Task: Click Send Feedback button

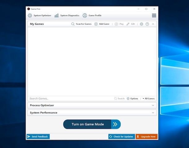Action: (x=38, y=137)
